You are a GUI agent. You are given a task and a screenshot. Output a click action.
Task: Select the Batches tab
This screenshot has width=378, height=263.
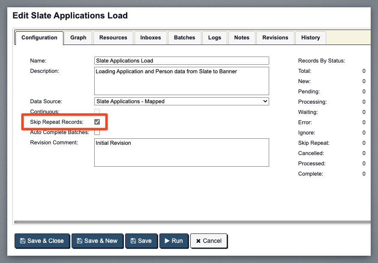185,38
